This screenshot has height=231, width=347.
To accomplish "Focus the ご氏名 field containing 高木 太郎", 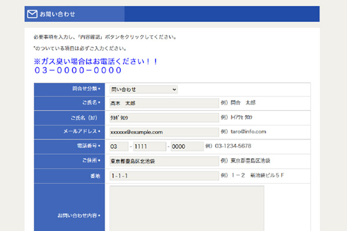I will click(x=164, y=103).
